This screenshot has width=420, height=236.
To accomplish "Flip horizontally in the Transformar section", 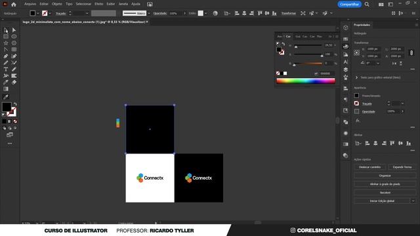I will (x=394, y=64).
